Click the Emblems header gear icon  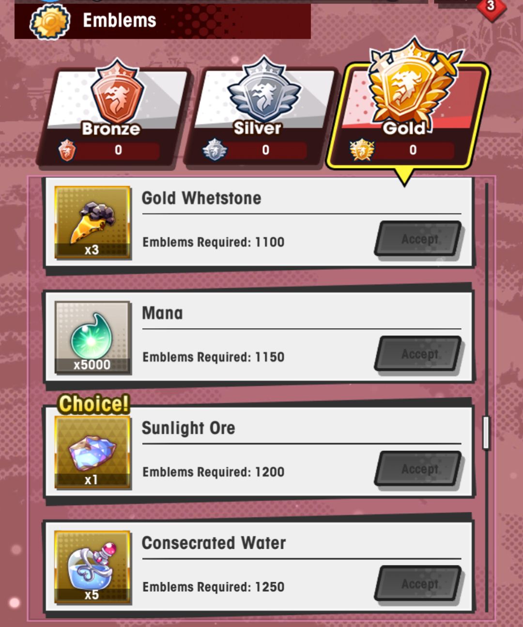click(x=50, y=21)
